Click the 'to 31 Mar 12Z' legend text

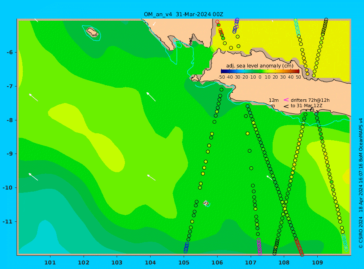[x=307, y=106]
